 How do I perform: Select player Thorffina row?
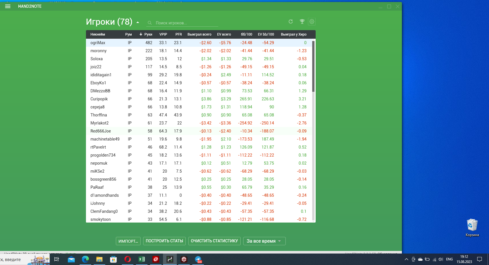click(x=199, y=115)
